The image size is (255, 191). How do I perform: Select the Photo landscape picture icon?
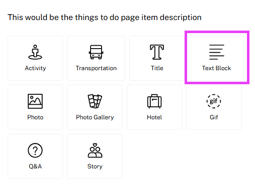[x=35, y=101]
